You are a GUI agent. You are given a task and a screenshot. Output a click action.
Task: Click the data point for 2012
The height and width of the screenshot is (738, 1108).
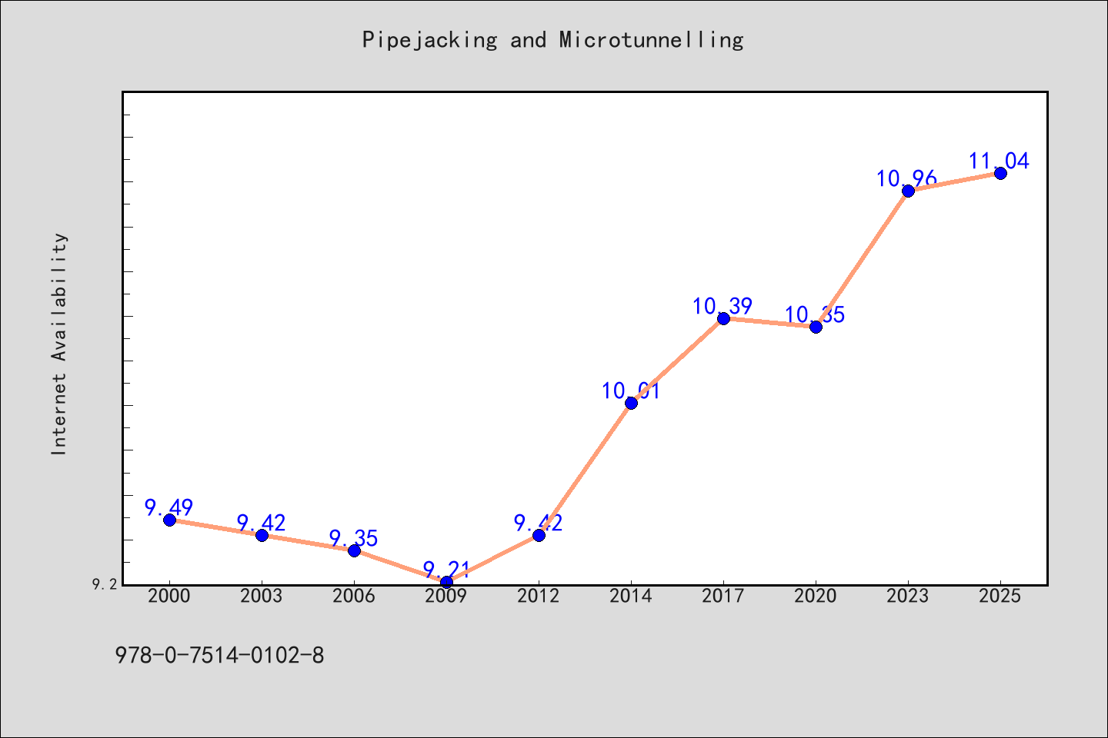[539, 535]
